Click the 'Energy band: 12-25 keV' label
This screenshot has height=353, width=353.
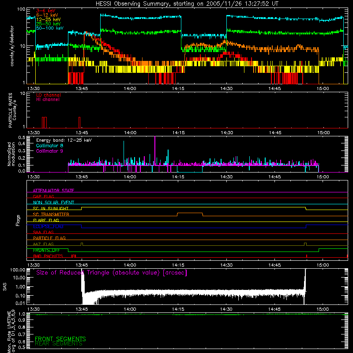[64, 140]
